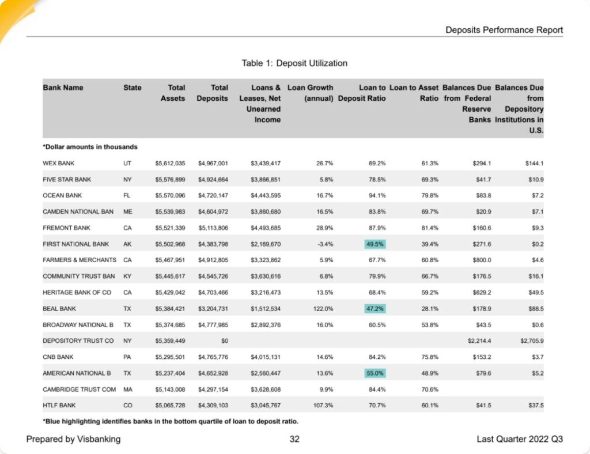Click the Prepared by Visbanking footer text

(73, 439)
